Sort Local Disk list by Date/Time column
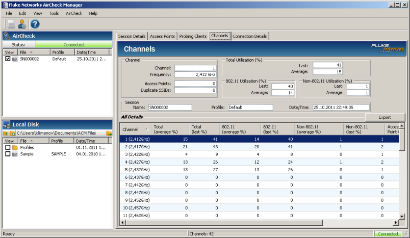The height and width of the screenshot is (238, 410). click(x=91, y=141)
